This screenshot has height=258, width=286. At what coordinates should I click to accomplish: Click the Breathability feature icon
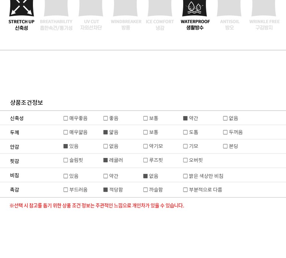point(56,8)
